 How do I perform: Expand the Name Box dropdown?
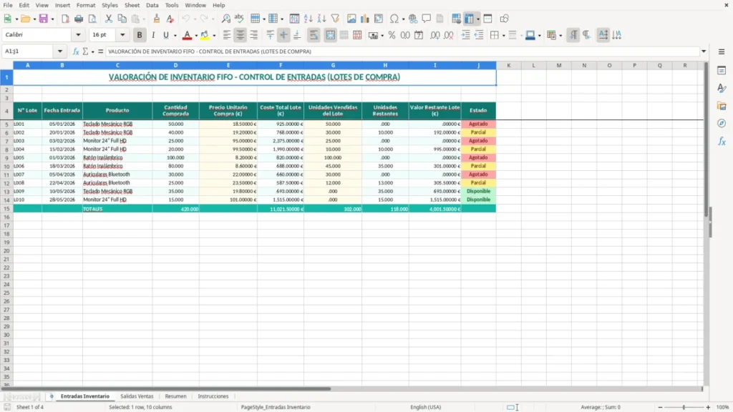pyautogui.click(x=60, y=51)
